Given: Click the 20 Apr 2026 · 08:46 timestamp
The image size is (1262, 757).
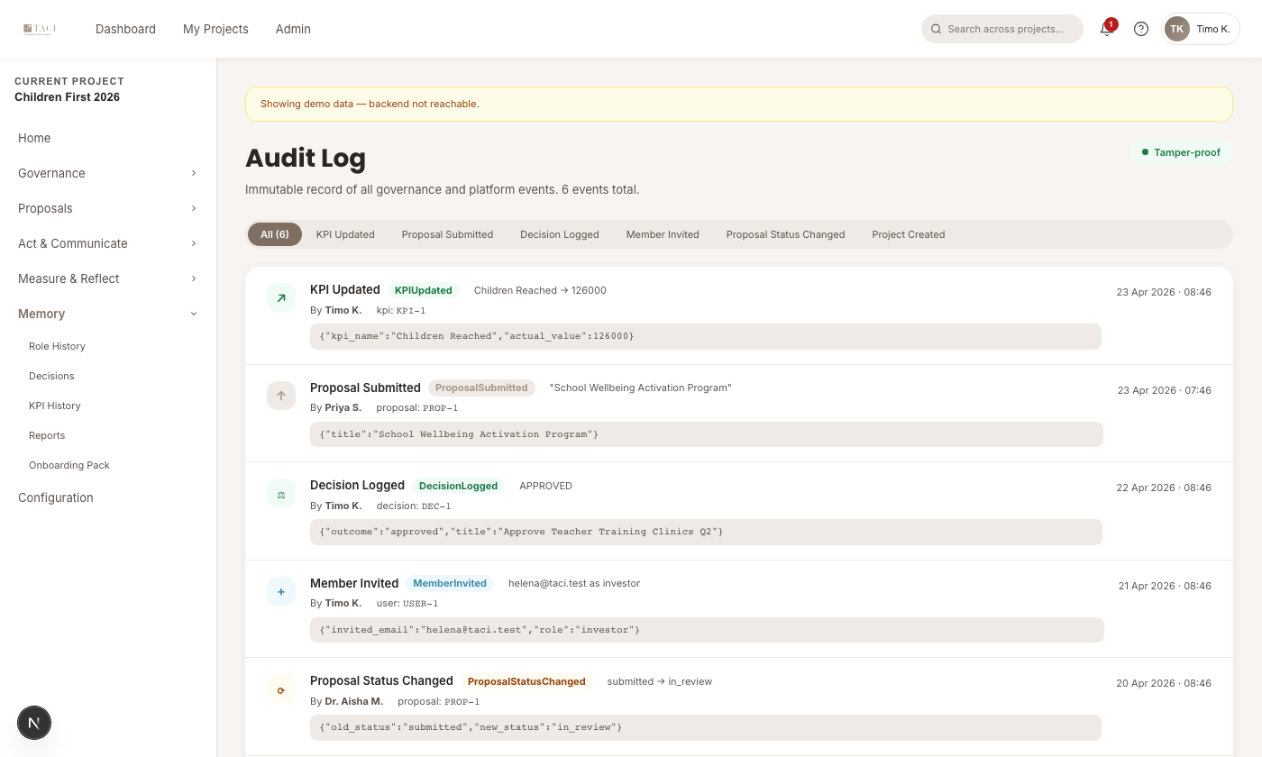Looking at the screenshot, I should point(1164,683).
